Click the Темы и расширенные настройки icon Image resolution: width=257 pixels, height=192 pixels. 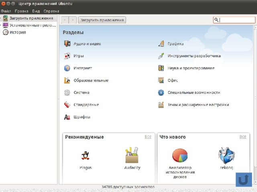(x=161, y=105)
